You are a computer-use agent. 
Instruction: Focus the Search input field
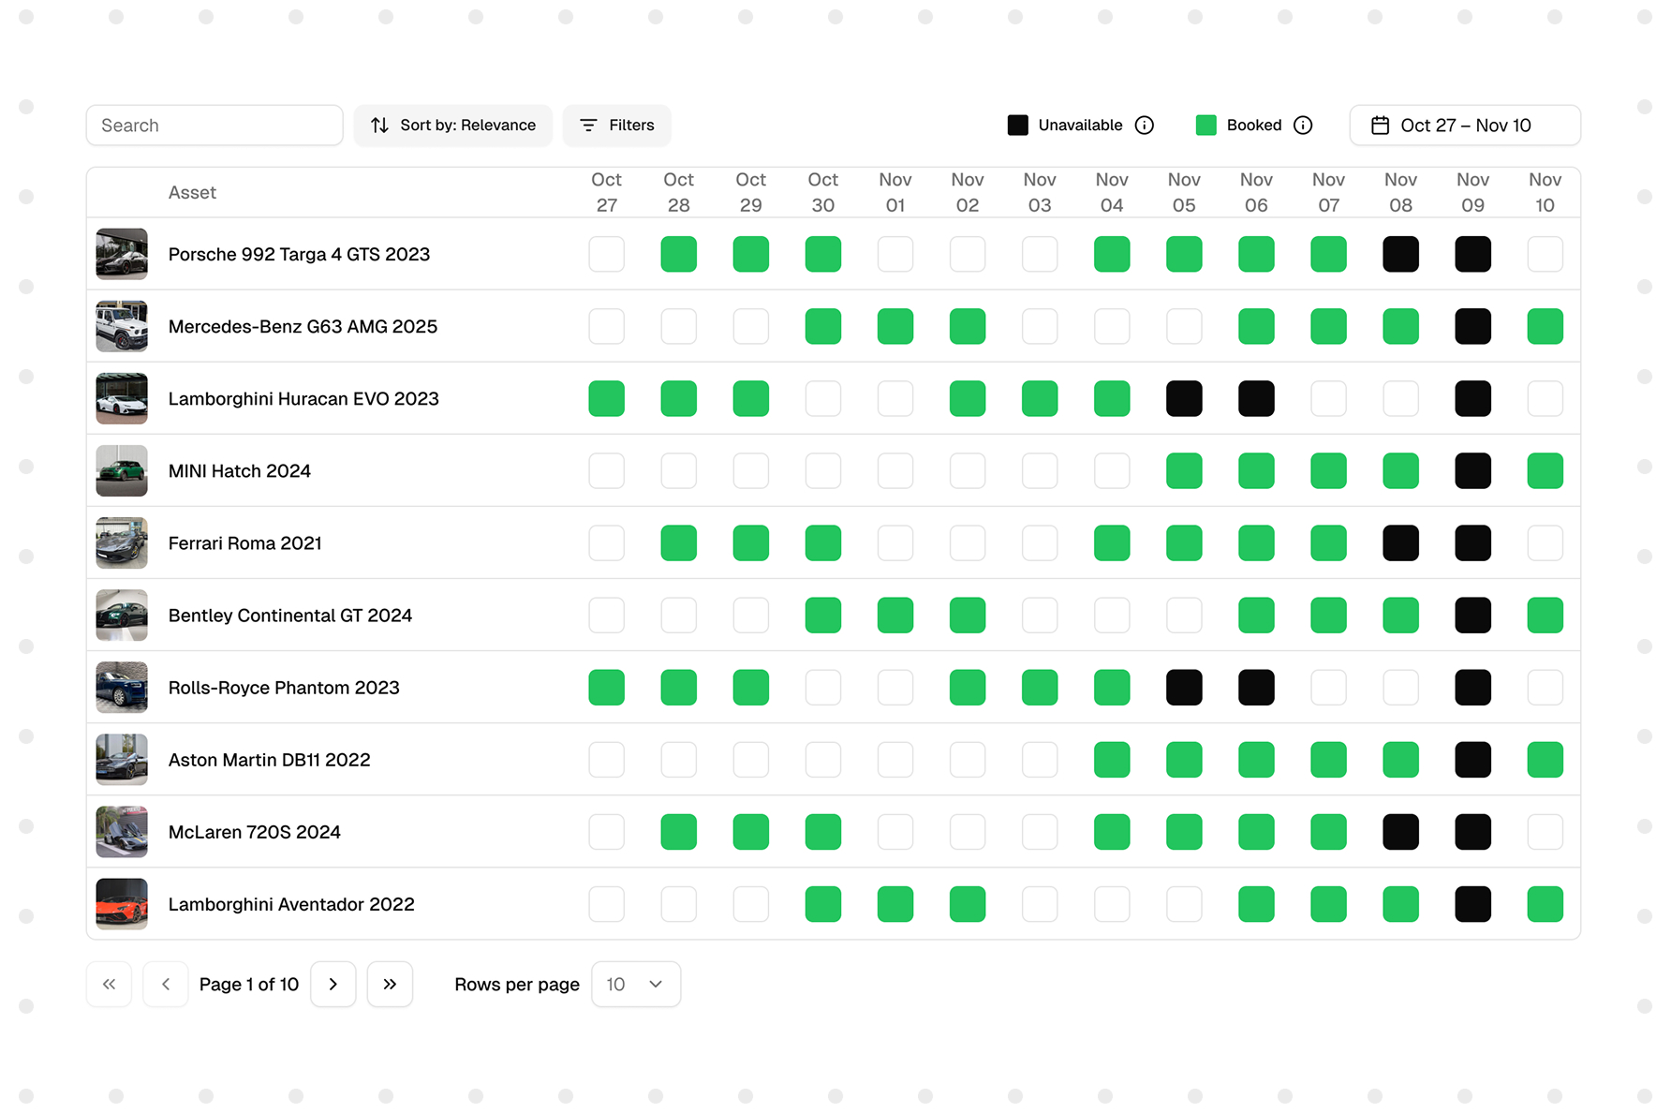[214, 126]
